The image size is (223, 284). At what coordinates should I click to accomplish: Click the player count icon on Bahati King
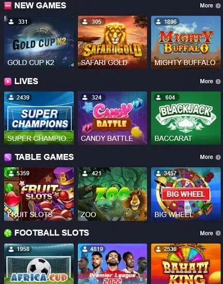coord(158,249)
